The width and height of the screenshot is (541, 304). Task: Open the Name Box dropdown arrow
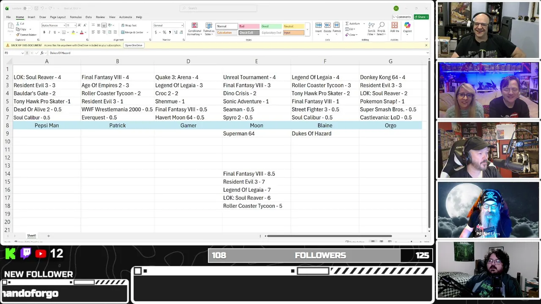(22, 53)
